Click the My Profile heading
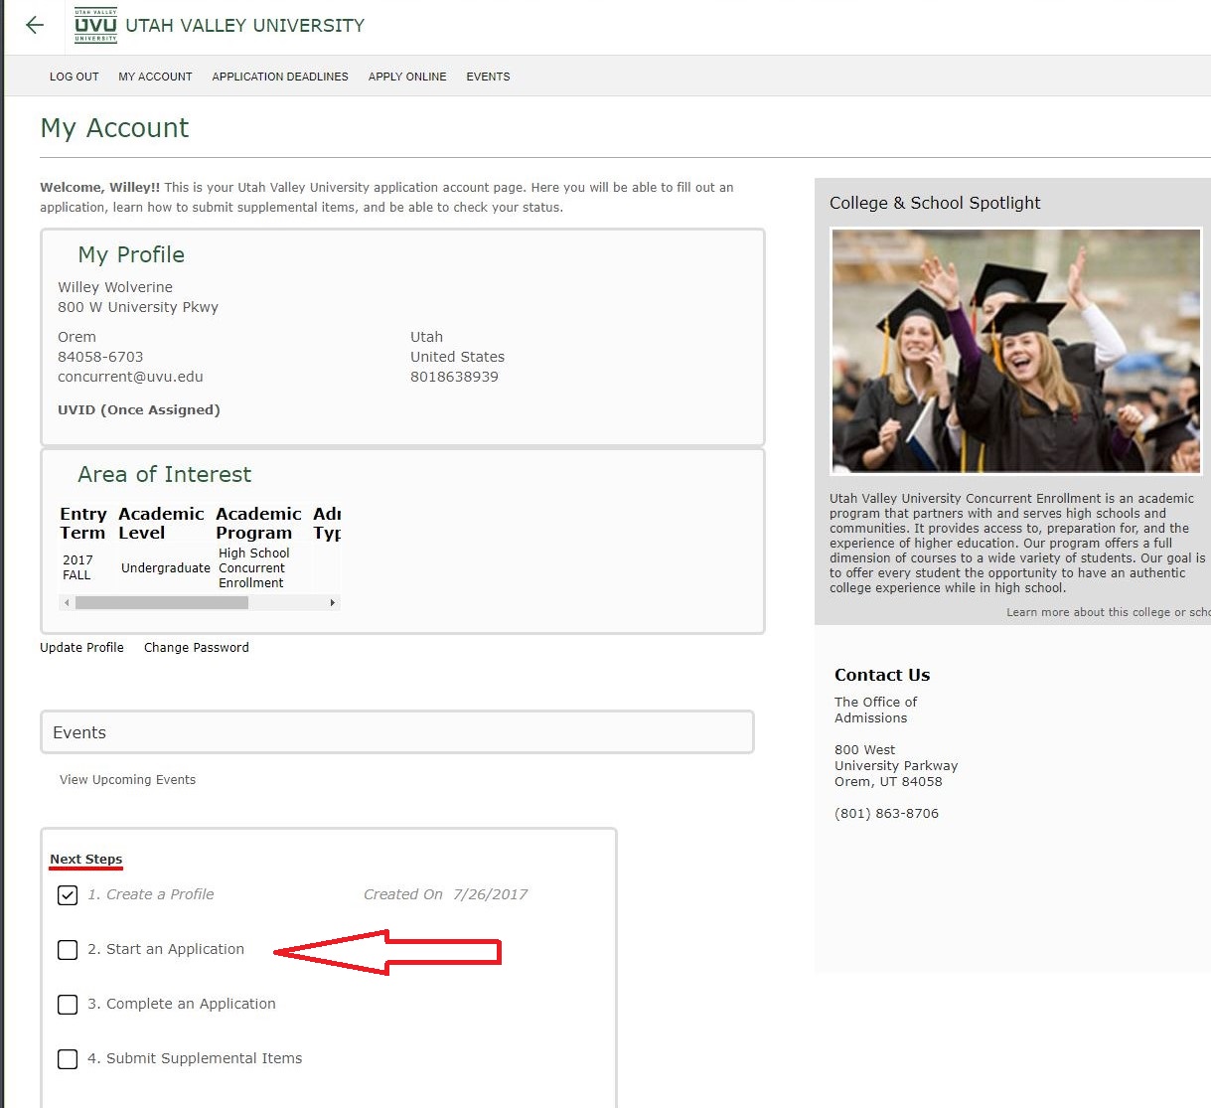The height and width of the screenshot is (1108, 1211). pos(131,254)
